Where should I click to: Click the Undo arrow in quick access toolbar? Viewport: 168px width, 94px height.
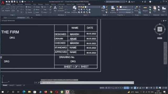25,2
